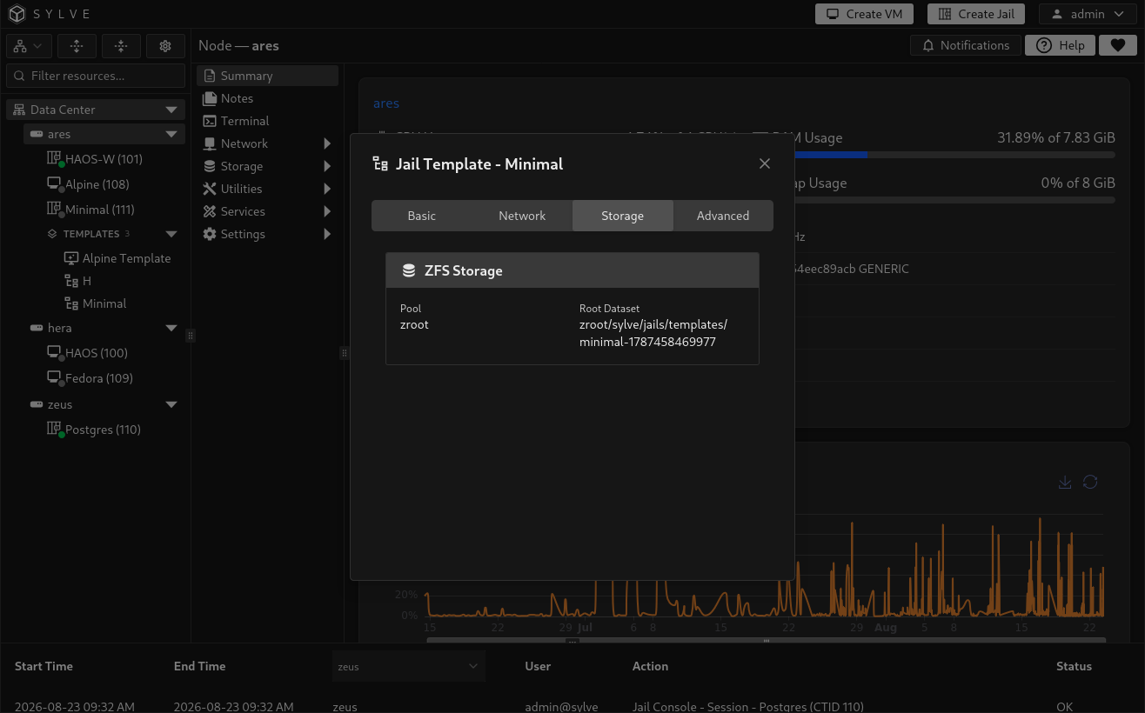Open the tree view mode dropdown
1145x713 pixels.
[29, 46]
